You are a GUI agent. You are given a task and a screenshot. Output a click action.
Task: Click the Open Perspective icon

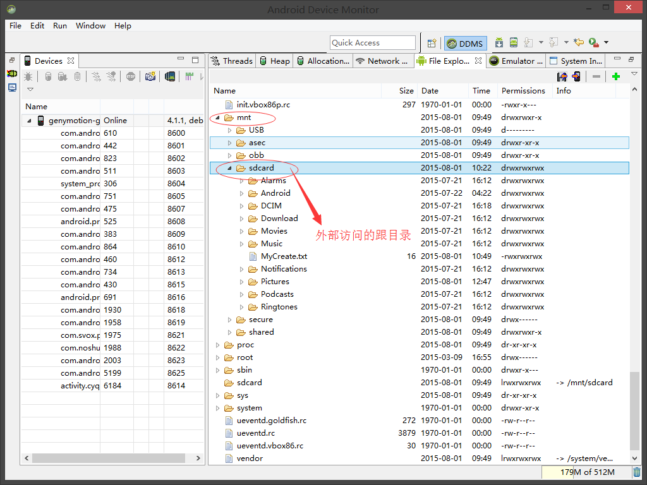pyautogui.click(x=432, y=43)
